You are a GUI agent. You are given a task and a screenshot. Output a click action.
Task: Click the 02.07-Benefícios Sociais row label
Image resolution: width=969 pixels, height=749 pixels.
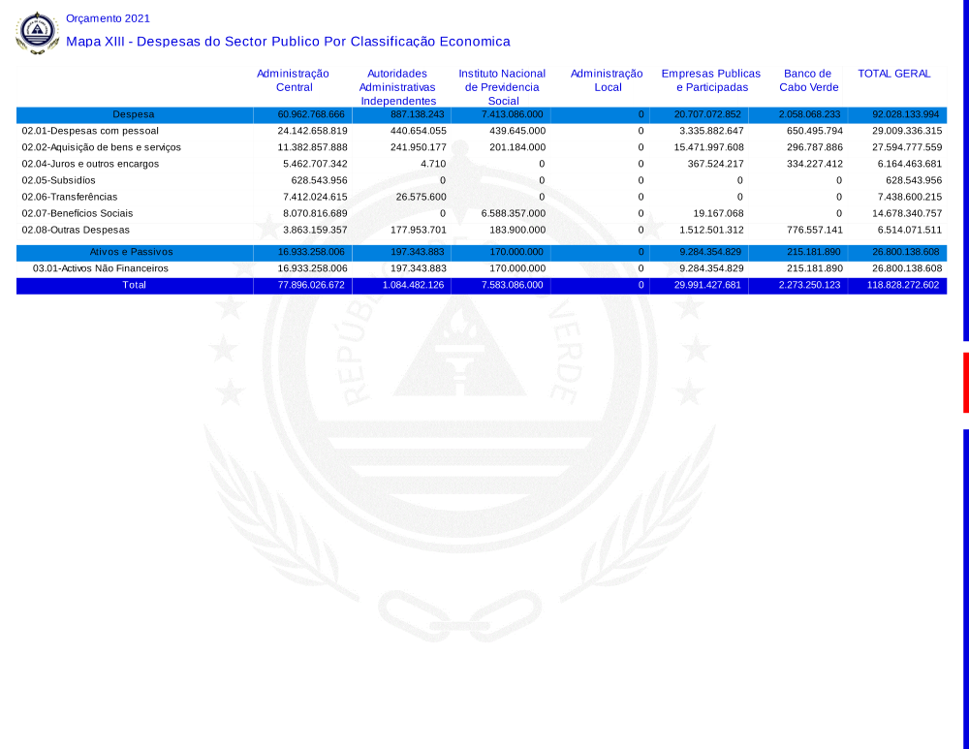[78, 213]
